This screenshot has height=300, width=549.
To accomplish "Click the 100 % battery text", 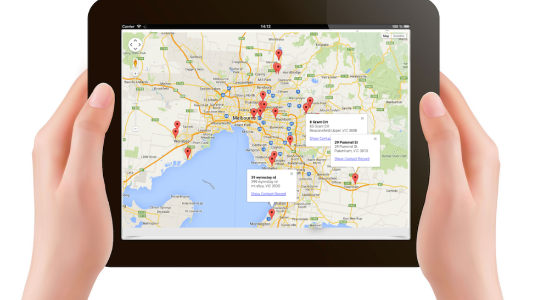I will click(397, 26).
